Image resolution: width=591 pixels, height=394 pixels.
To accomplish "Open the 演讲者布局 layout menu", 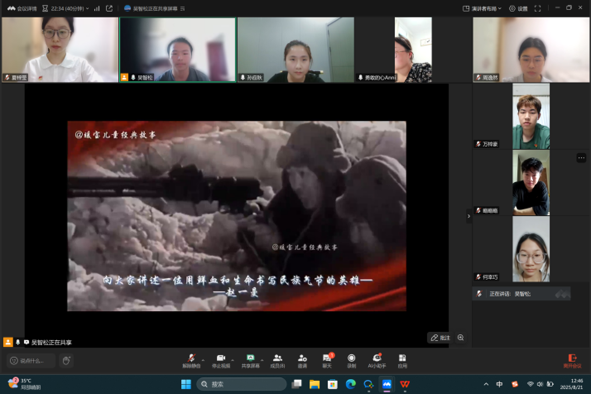I will [x=482, y=8].
